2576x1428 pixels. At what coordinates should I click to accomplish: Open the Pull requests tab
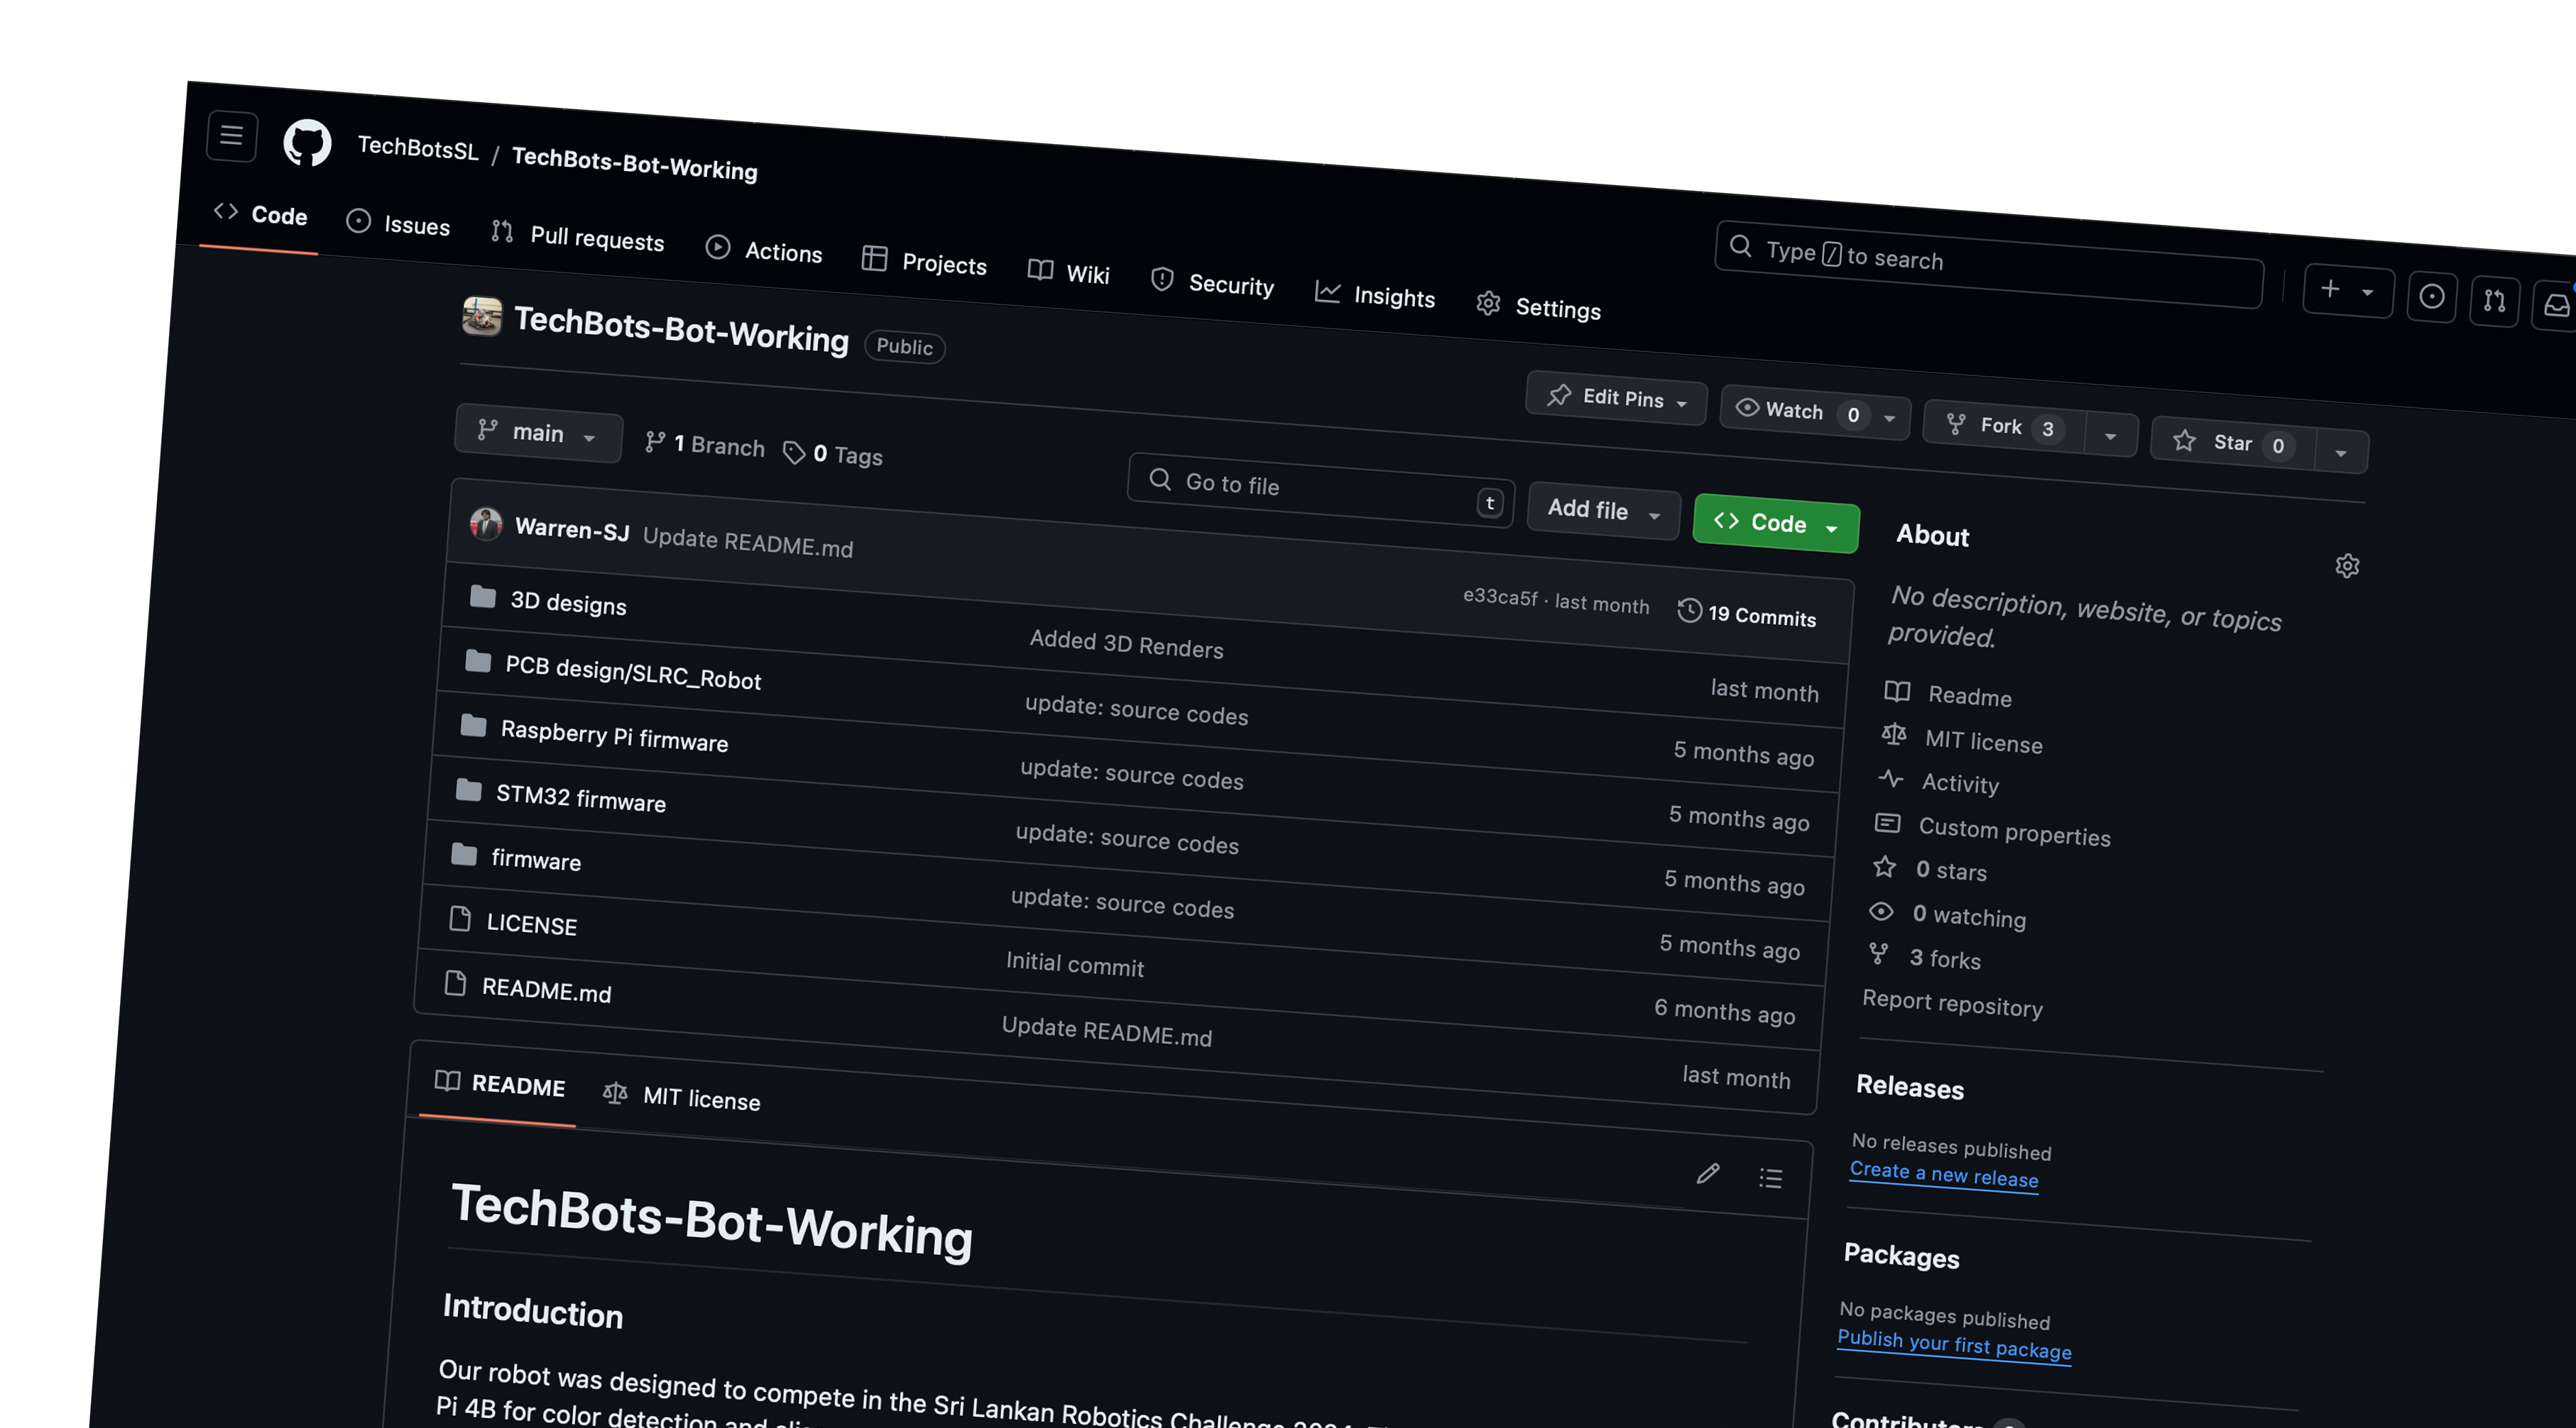578,237
